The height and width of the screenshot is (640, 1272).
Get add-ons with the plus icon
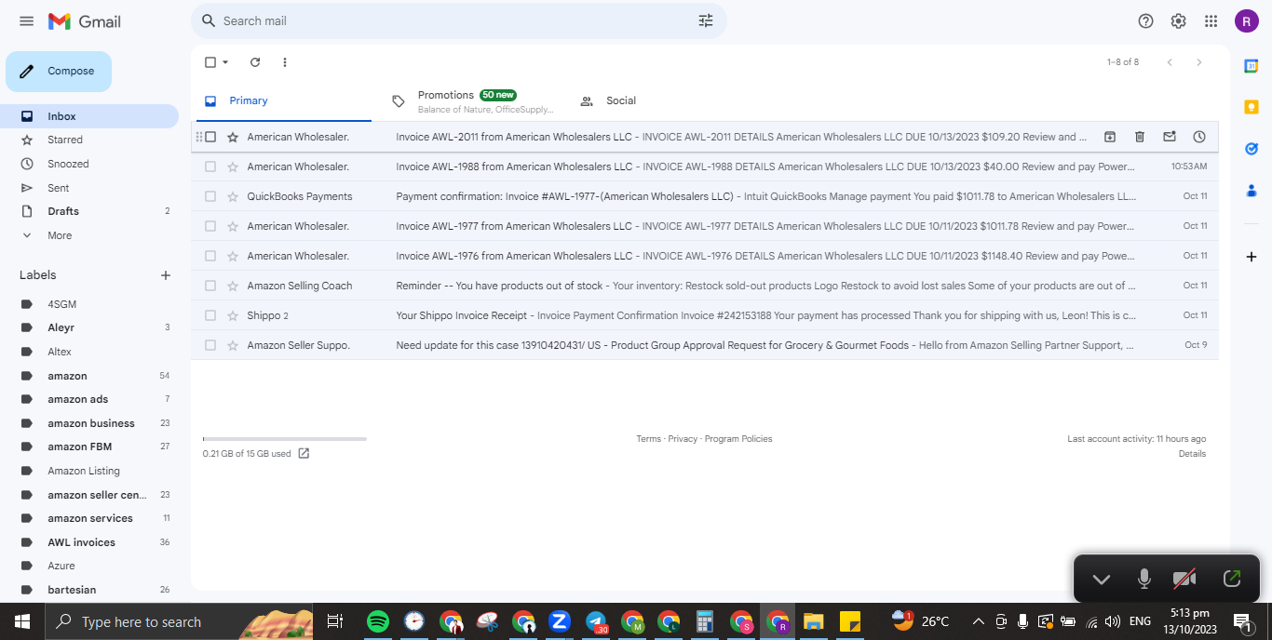[1252, 257]
